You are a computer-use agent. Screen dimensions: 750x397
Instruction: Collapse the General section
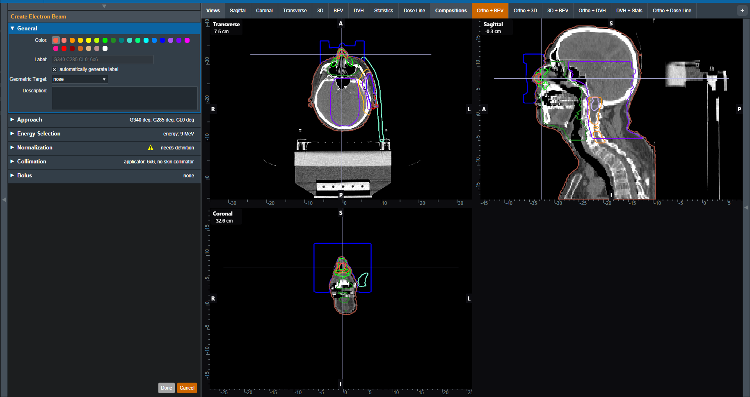coord(12,28)
